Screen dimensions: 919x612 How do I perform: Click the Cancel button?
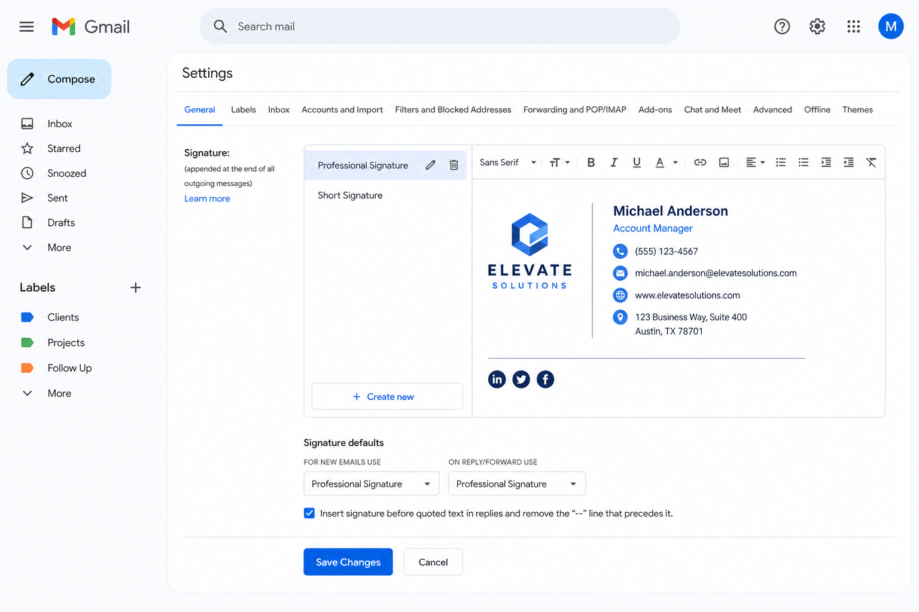point(433,562)
